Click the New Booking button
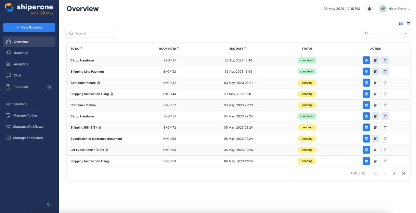The height and width of the screenshot is (213, 416). [29, 27]
